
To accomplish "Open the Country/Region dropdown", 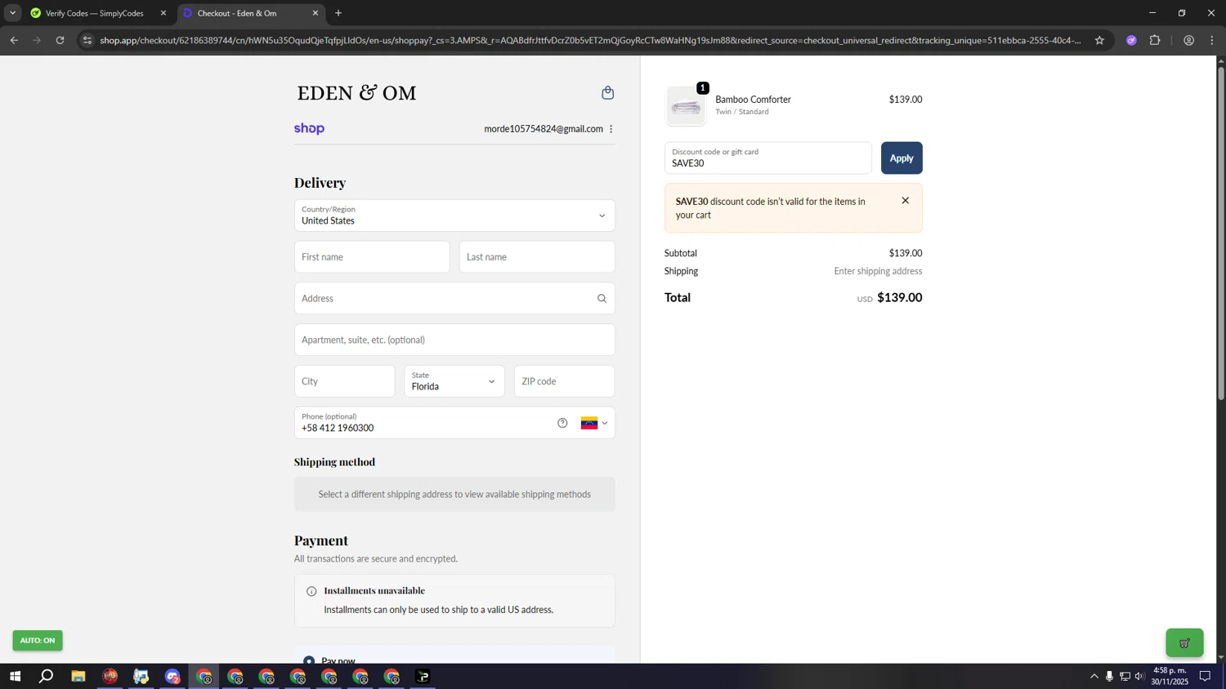I will tap(454, 216).
